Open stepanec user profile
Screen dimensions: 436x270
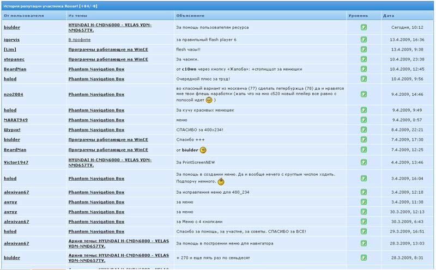coord(14,59)
